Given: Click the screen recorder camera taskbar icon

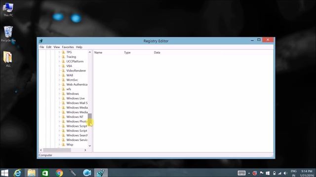Looking at the screenshot, I should click(87, 173).
